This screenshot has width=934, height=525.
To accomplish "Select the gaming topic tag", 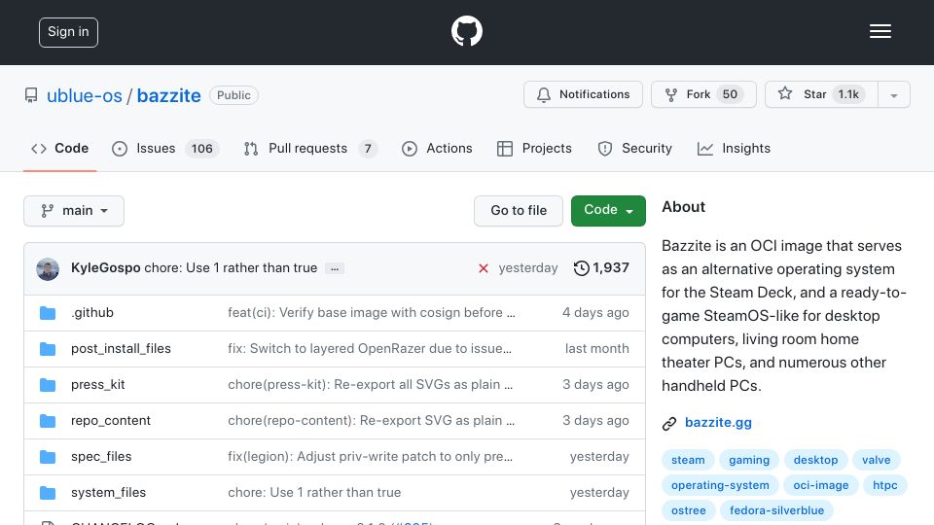I will pos(749,460).
